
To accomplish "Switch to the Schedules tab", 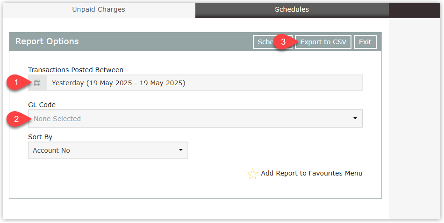I will click(x=292, y=10).
